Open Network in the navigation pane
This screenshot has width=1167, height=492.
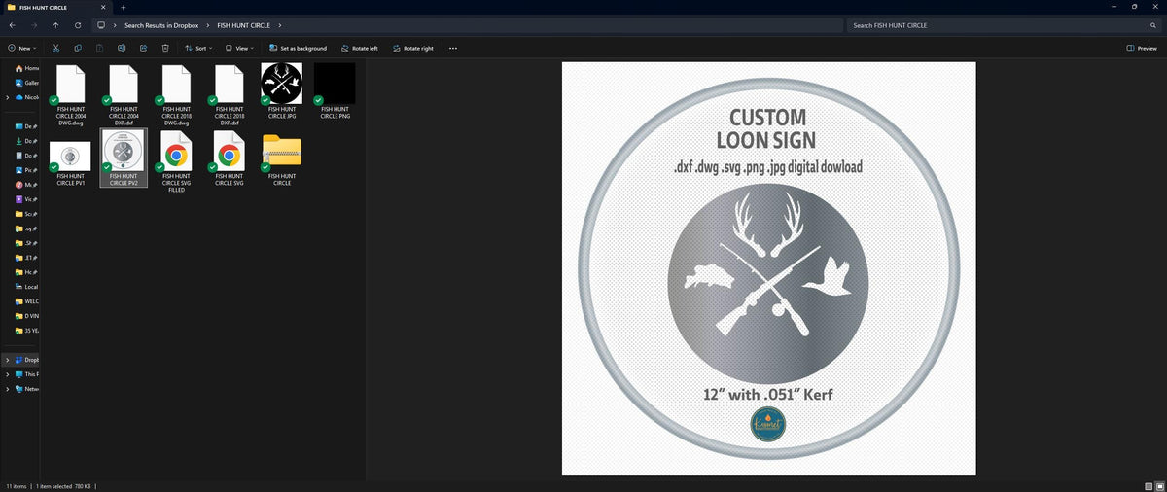click(x=27, y=389)
